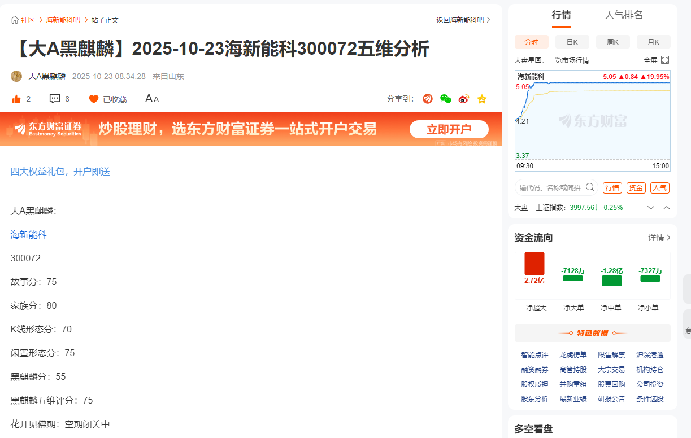Click the search magnifier icon

tap(590, 187)
